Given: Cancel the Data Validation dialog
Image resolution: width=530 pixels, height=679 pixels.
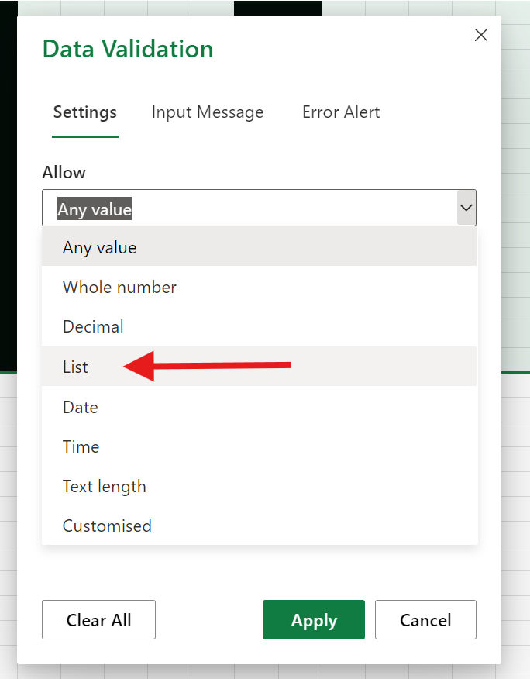Looking at the screenshot, I should 425,619.
